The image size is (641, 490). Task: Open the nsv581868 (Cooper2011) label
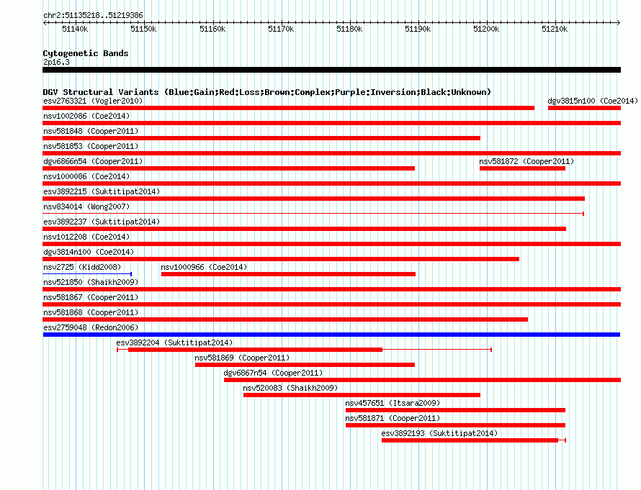pyautogui.click(x=91, y=312)
